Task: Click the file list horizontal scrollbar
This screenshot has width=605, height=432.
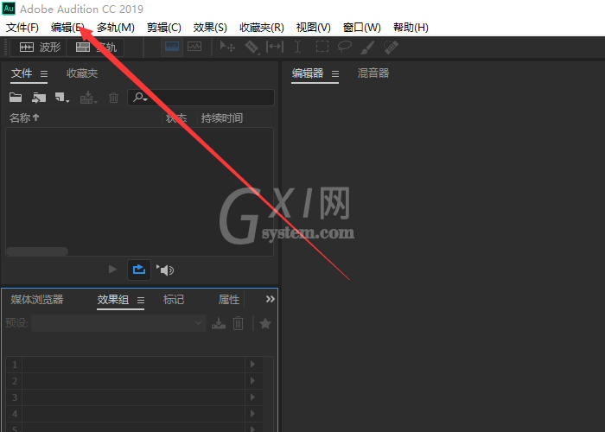Action: tap(37, 251)
